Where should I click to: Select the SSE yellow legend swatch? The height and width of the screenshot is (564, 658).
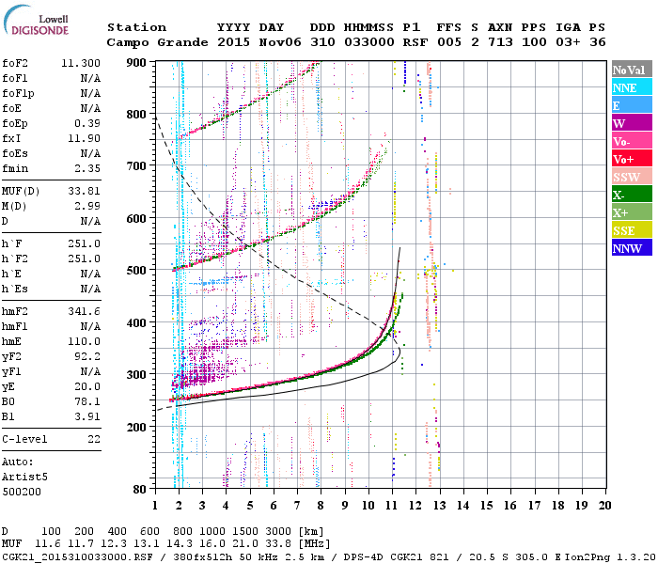pos(632,230)
